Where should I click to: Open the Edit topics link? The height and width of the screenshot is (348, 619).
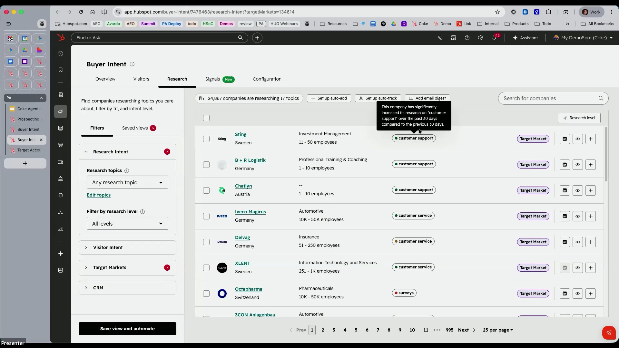(x=99, y=195)
